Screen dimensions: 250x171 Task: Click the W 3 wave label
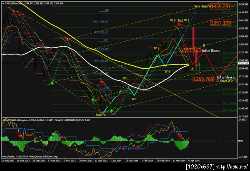pyautogui.click(x=156, y=48)
